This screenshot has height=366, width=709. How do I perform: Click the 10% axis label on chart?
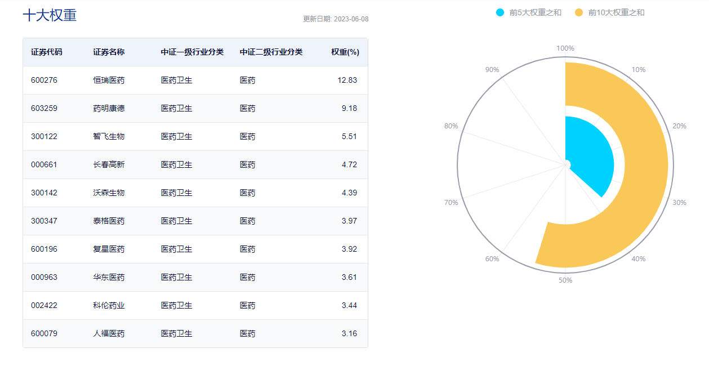[639, 70]
